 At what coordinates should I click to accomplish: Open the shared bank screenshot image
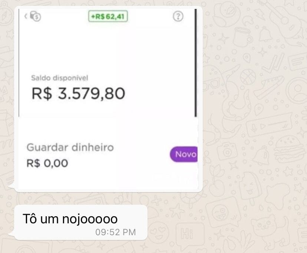tap(108, 99)
